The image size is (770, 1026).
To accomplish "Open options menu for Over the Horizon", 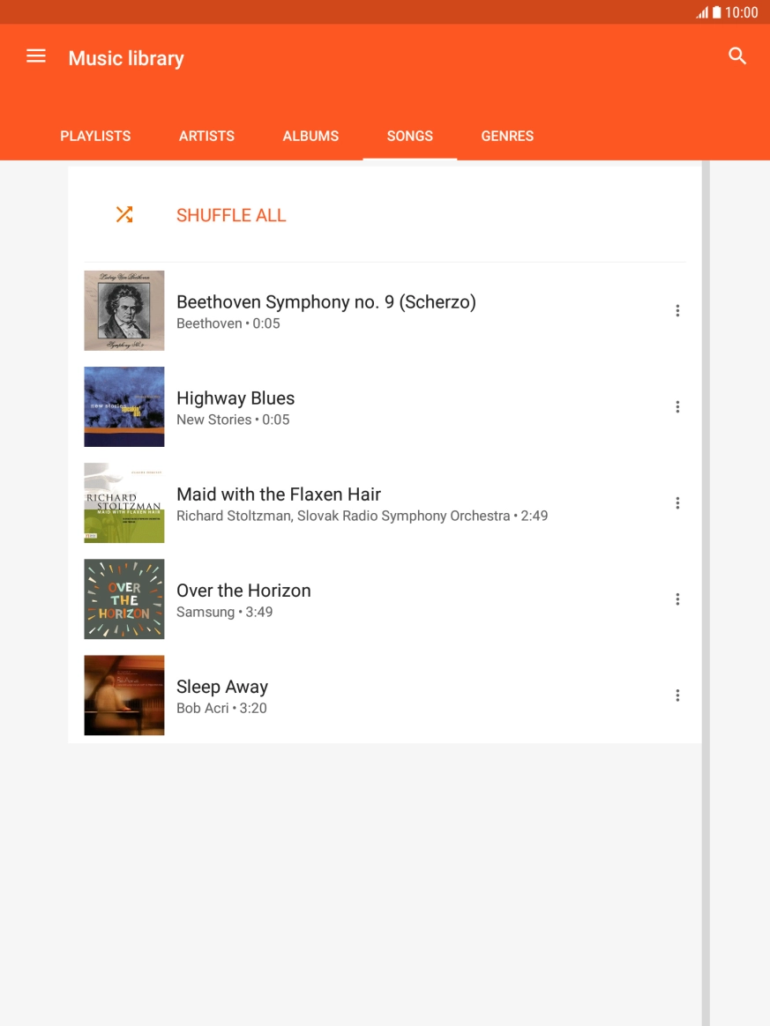I will coord(677,598).
